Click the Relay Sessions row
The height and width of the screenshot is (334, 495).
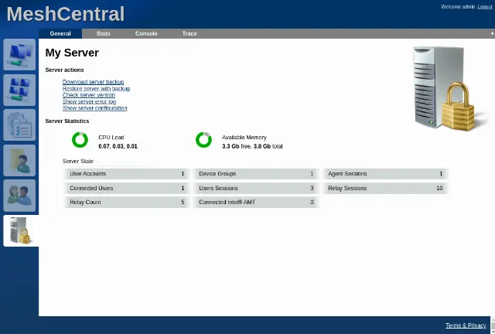385,188
